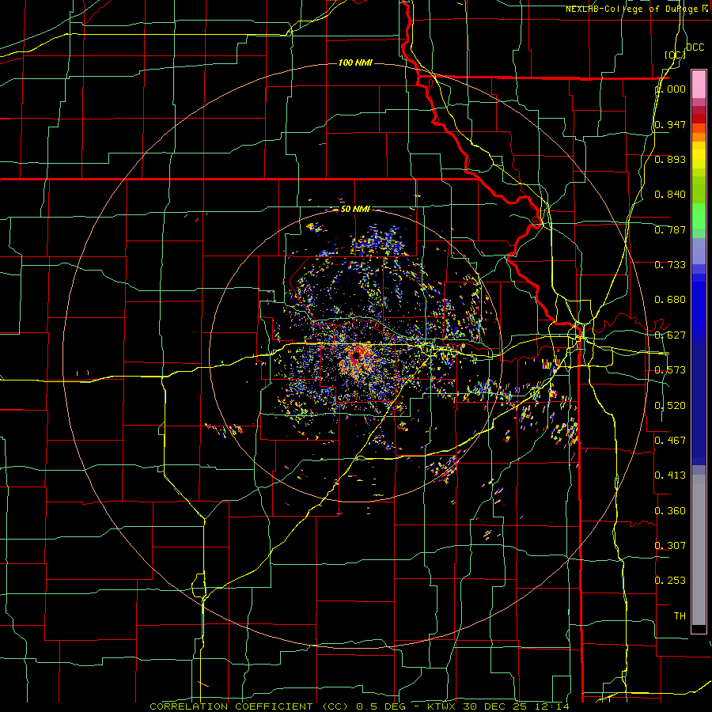
Task: Select the DCC product label
Action: (x=695, y=47)
